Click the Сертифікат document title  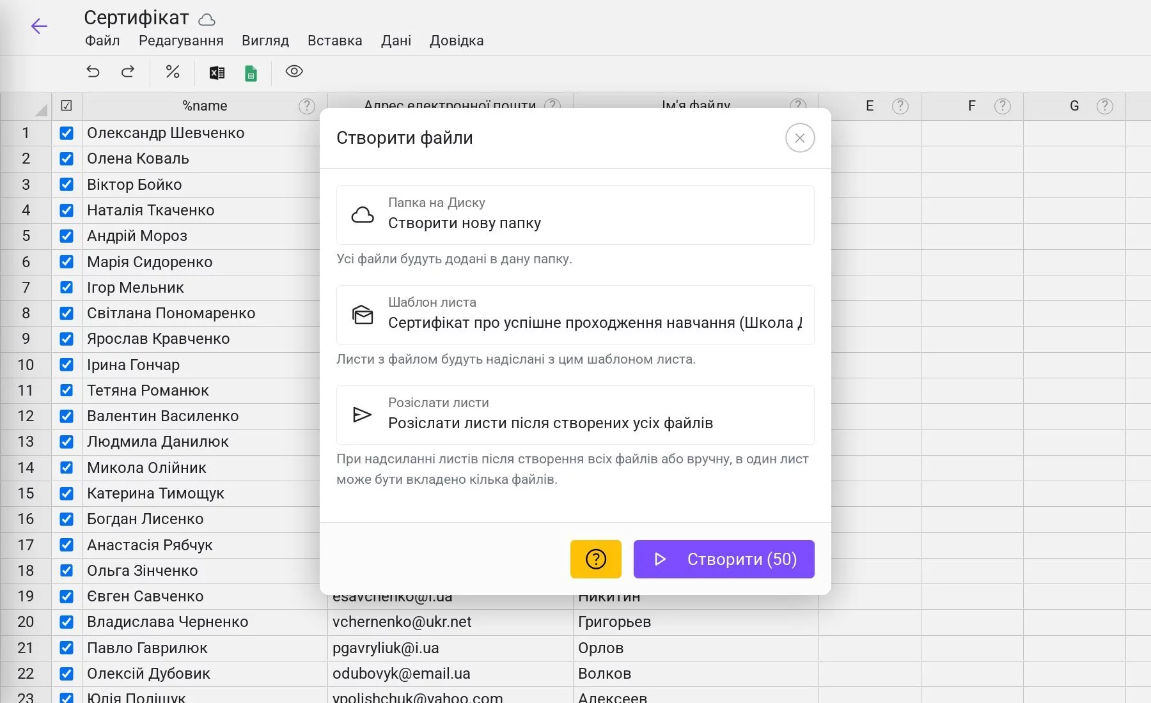(136, 18)
